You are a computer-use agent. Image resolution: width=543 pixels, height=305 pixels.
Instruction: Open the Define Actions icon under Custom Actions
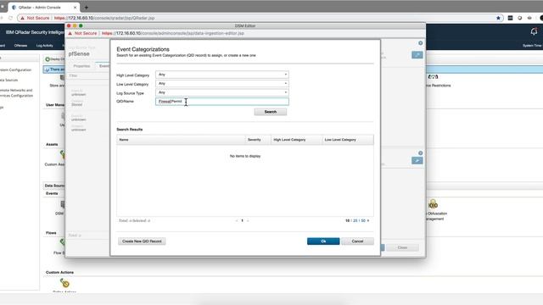coord(64,283)
